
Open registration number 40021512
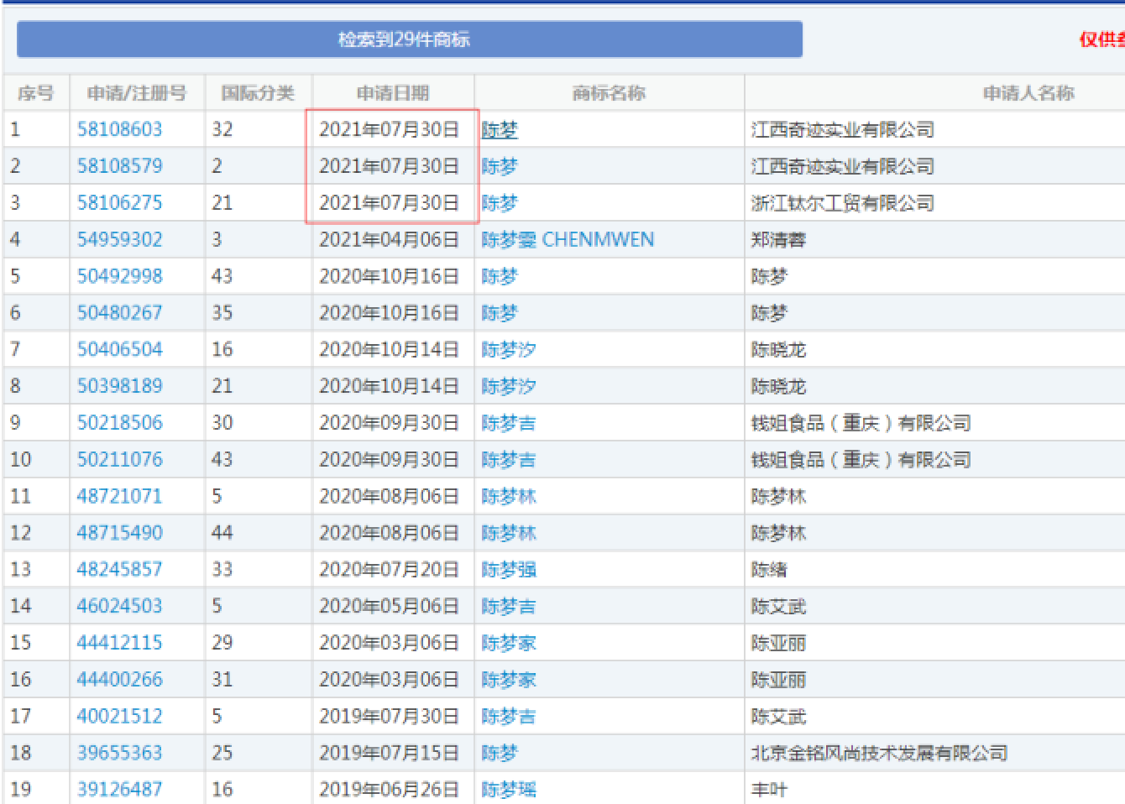[119, 717]
